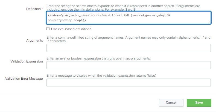
Task: Enable the eval-based definition checkbox
Action: pos(48,29)
